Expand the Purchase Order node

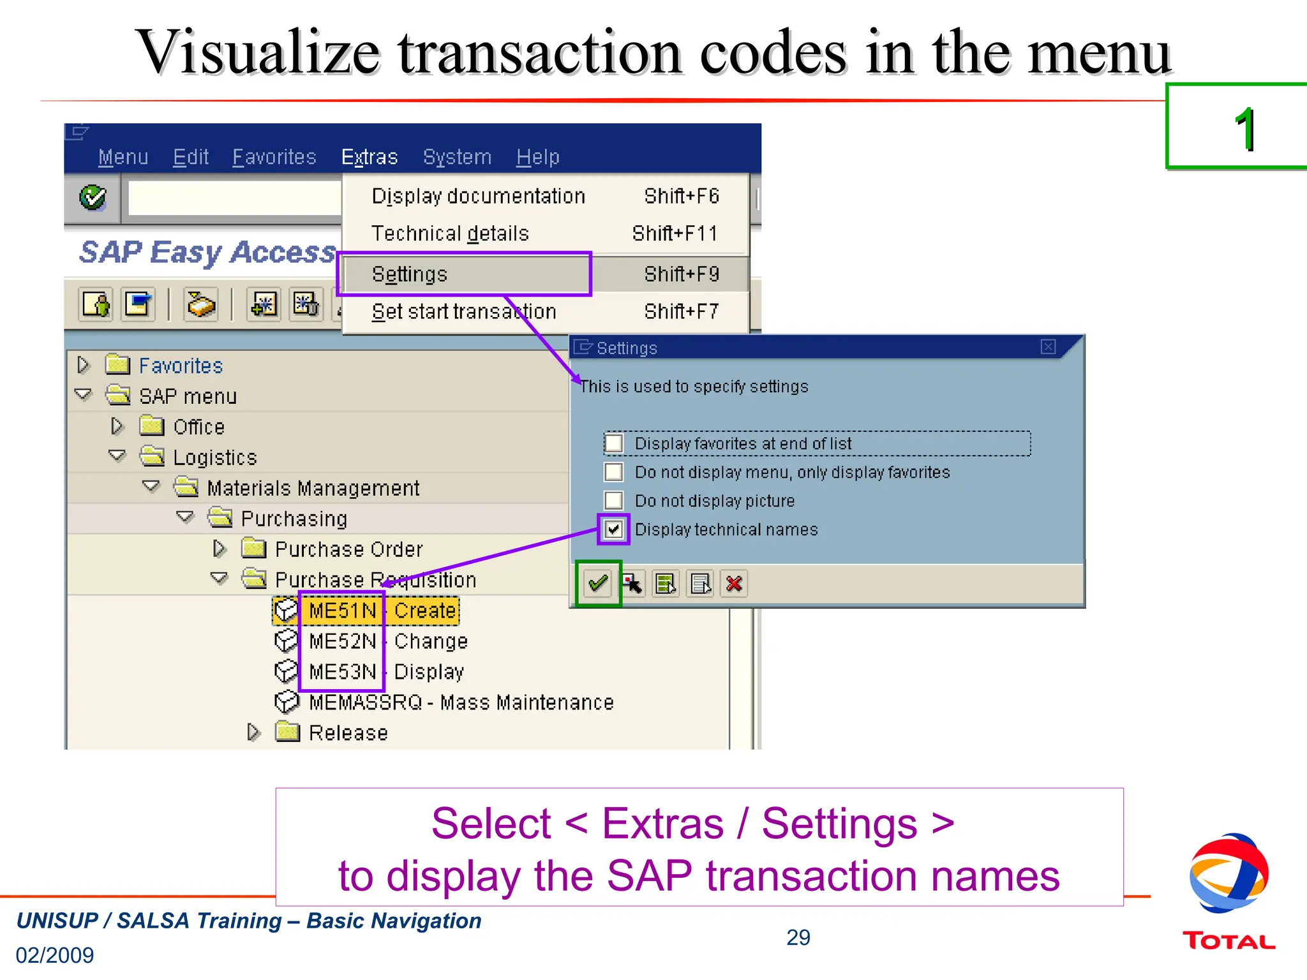pos(220,549)
